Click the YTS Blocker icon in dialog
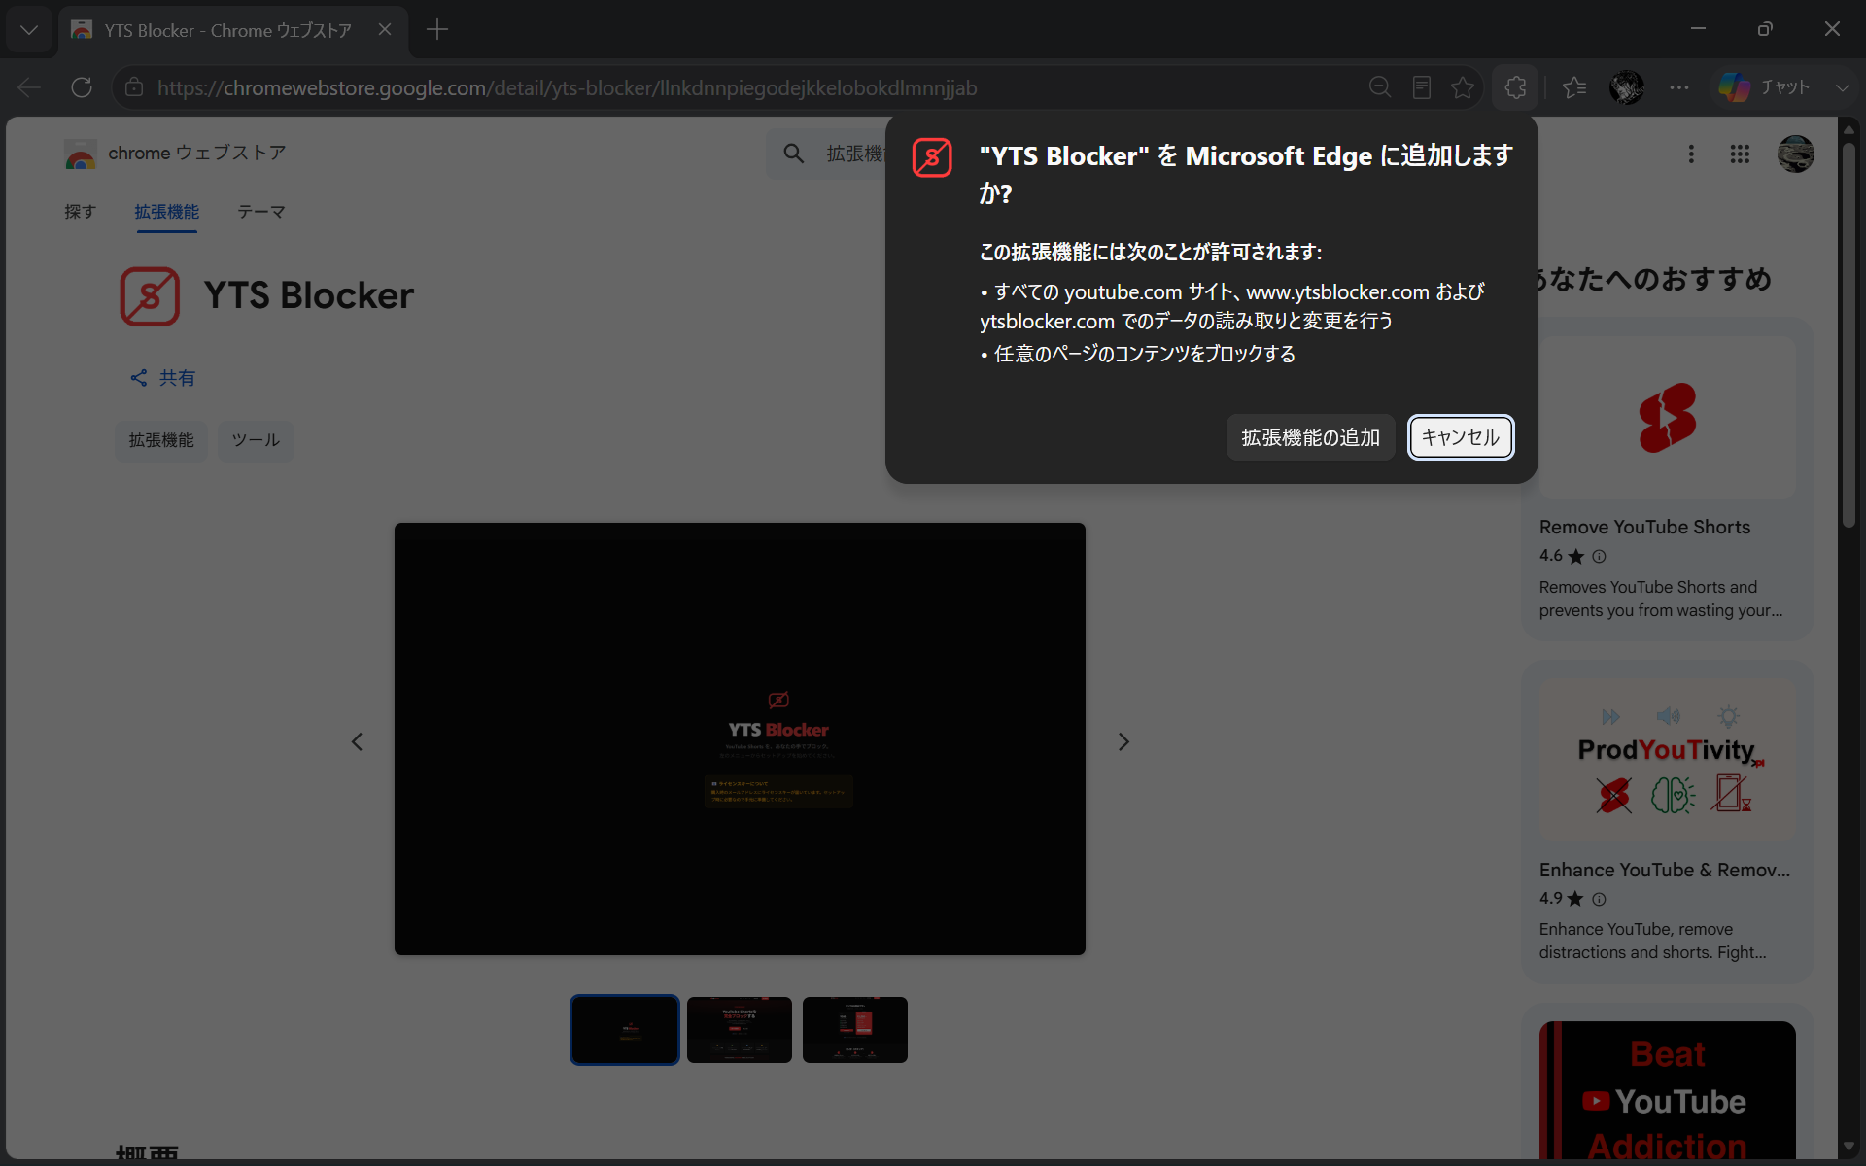This screenshot has width=1866, height=1166. click(x=932, y=157)
